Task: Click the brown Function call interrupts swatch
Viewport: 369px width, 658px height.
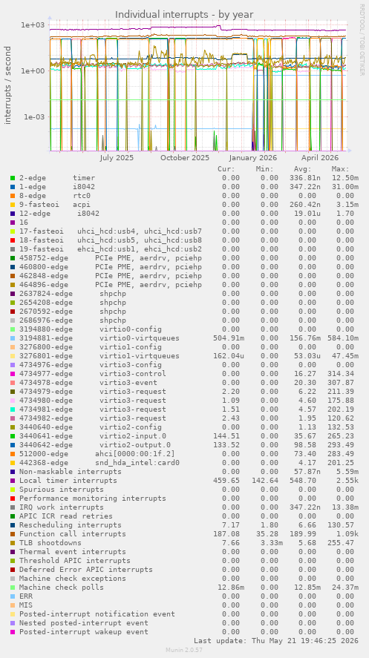Action: coord(13,534)
